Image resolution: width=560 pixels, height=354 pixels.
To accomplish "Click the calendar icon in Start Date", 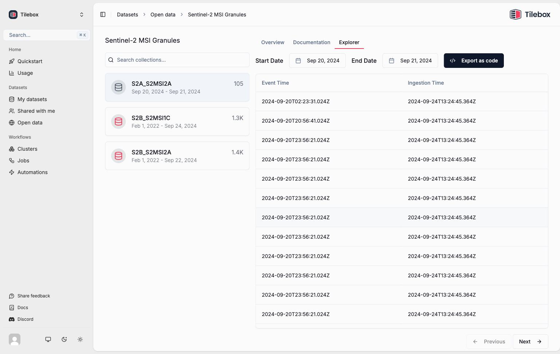I will tap(298, 61).
